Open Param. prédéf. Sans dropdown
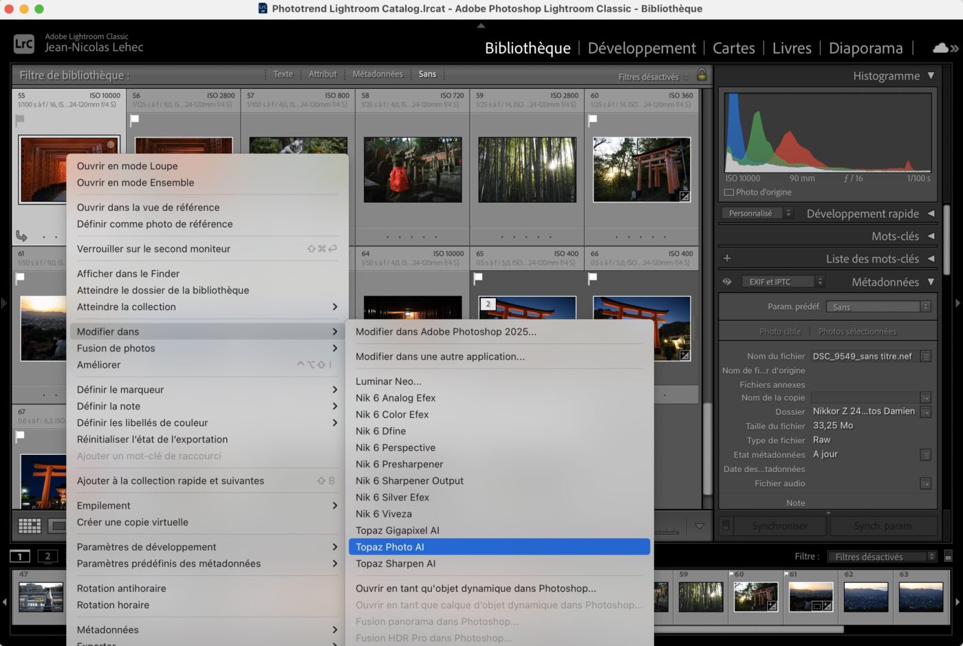The image size is (963, 646). (x=879, y=307)
